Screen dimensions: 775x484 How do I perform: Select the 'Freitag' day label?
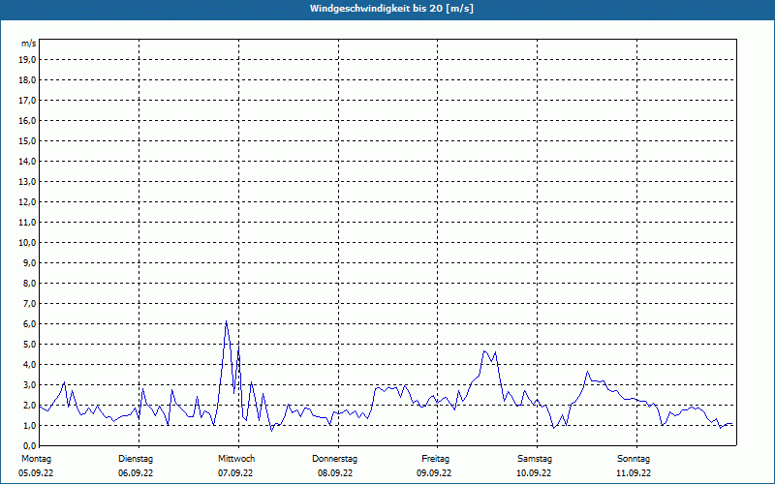[435, 459]
